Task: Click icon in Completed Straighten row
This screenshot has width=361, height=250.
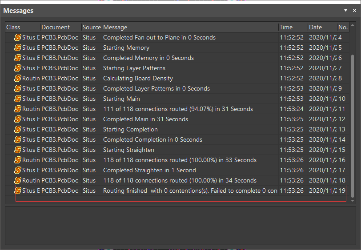Action: coord(18,170)
